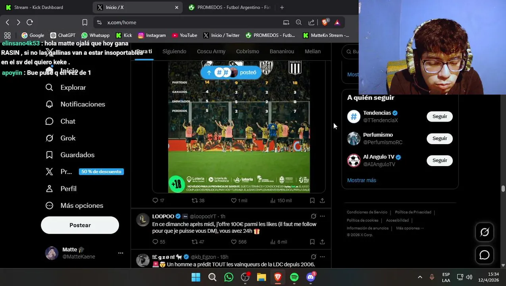Ask Grok about LOOPOO post
Image resolution: width=506 pixels, height=286 pixels.
(x=314, y=216)
